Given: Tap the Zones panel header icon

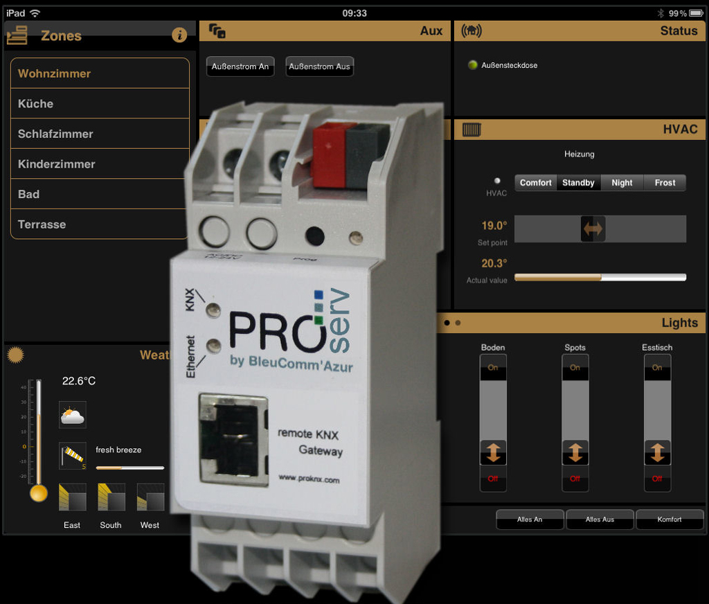Looking at the screenshot, I should [17, 35].
